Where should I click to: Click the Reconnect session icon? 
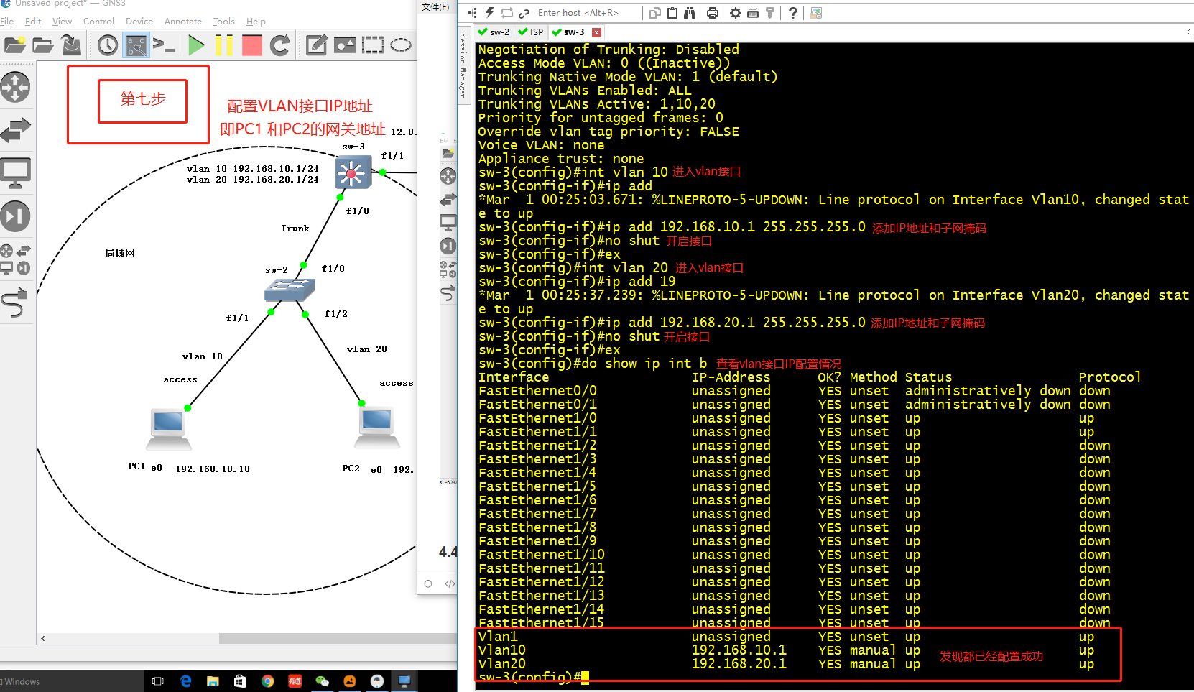click(506, 13)
